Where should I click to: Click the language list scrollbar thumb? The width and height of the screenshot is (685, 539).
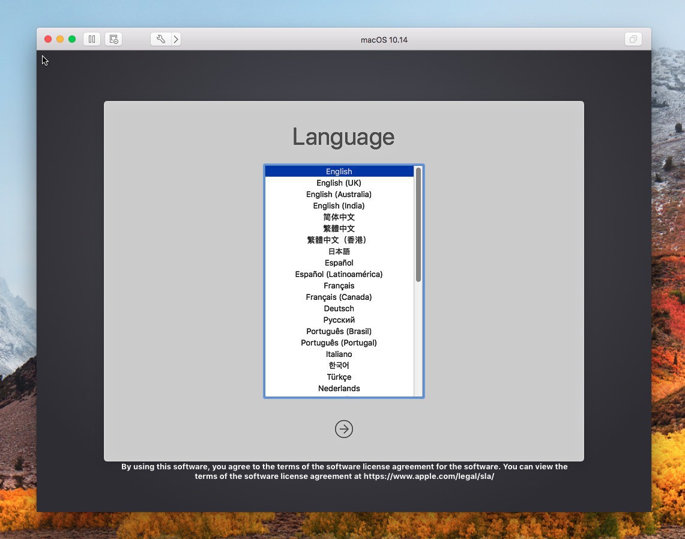418,224
